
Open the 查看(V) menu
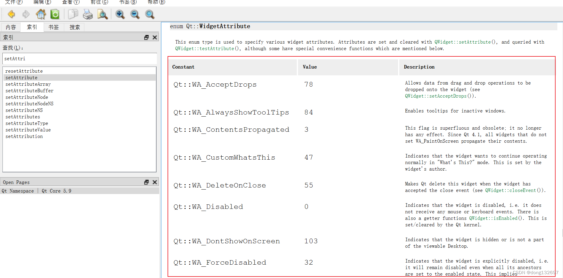point(71,2)
